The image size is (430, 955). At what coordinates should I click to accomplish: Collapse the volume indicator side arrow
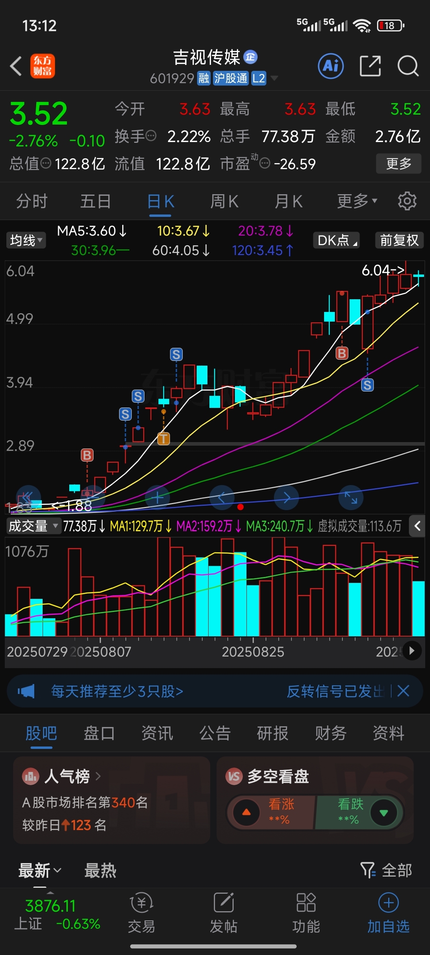417,526
